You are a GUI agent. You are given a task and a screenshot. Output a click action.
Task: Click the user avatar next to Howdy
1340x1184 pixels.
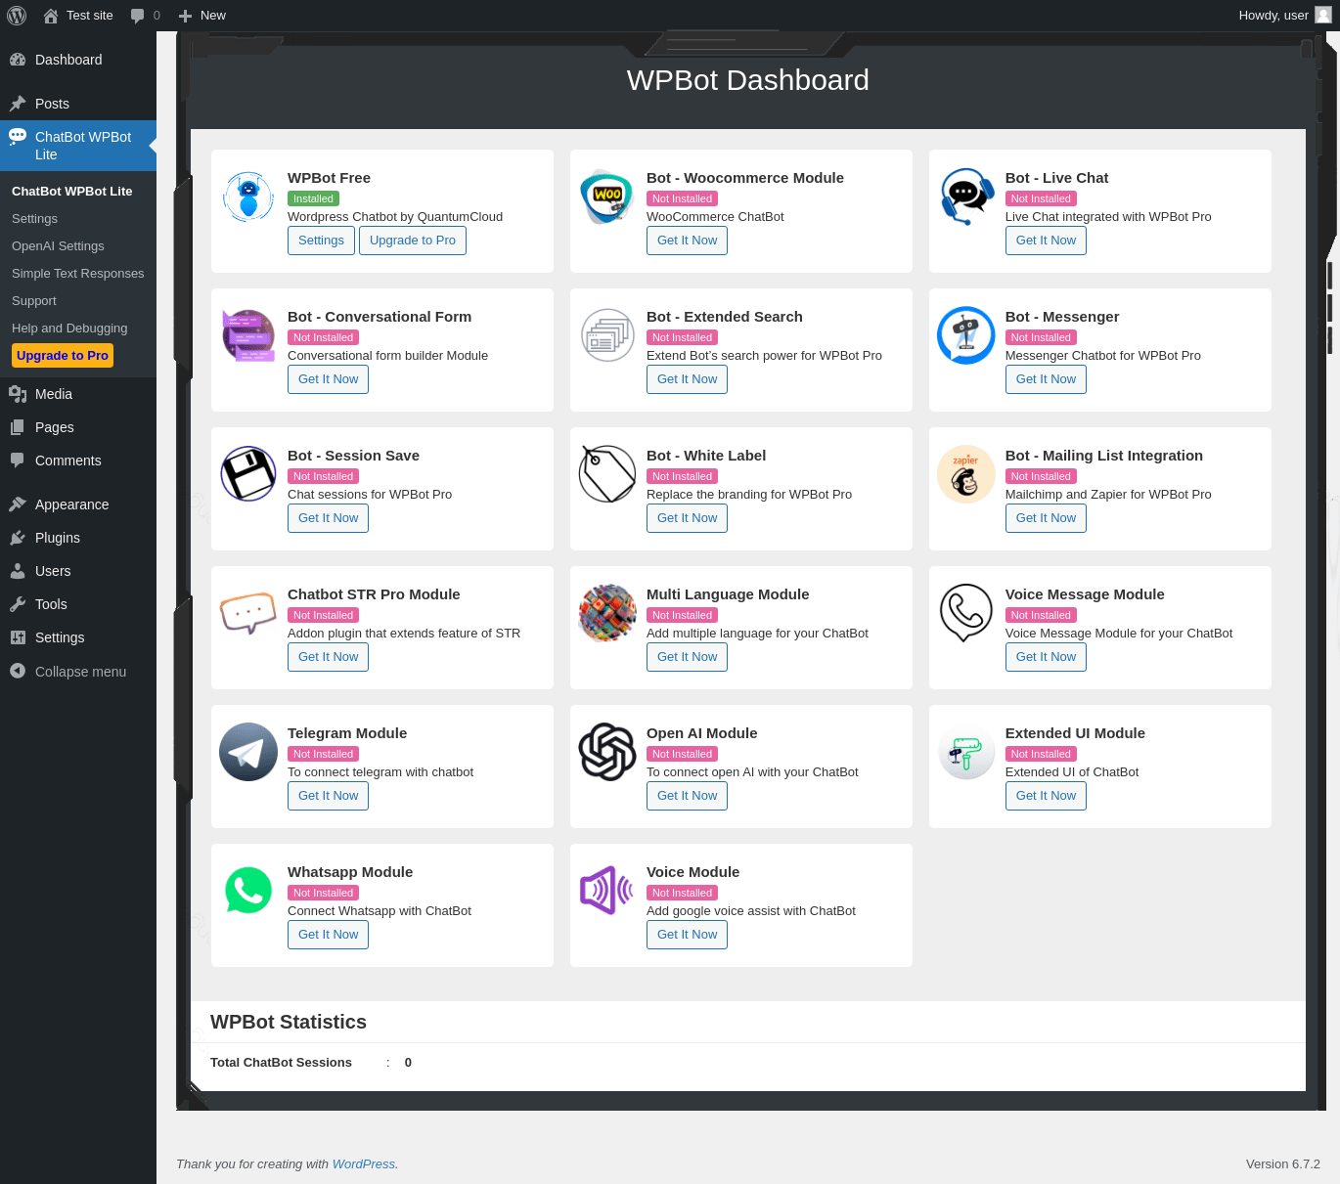pos(1322,15)
